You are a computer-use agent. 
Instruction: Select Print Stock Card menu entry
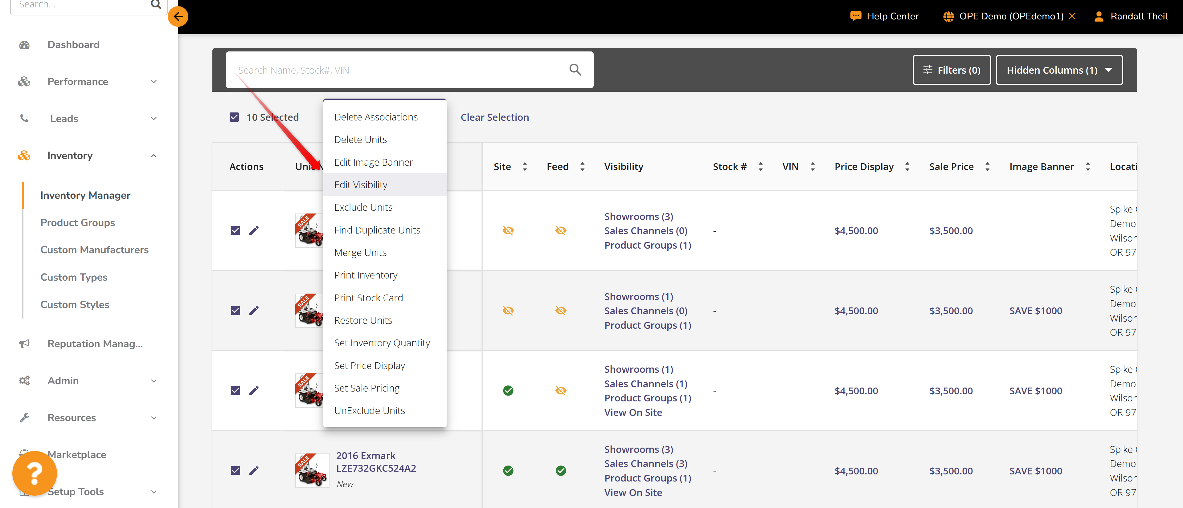click(385, 298)
